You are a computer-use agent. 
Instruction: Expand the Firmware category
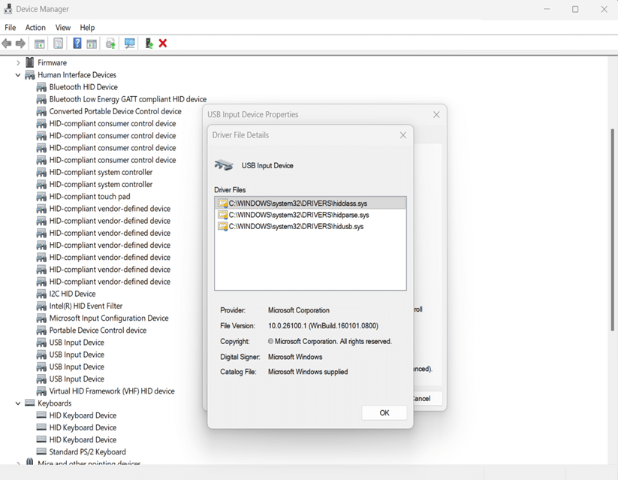18,63
